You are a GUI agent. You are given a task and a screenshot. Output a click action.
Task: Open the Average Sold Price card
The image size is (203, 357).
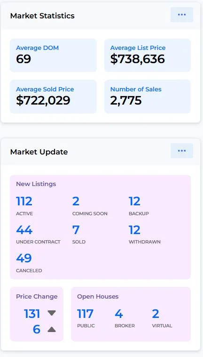[x=53, y=97]
